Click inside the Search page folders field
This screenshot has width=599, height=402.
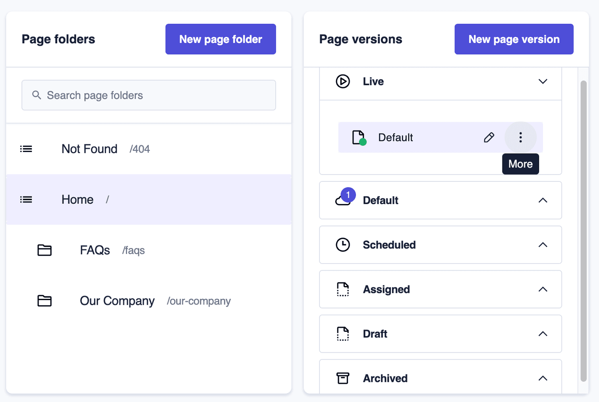click(149, 95)
